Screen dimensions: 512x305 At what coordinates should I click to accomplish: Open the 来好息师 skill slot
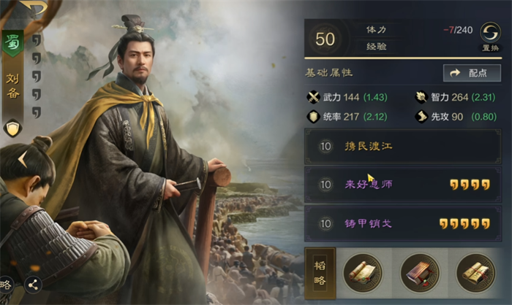tap(403, 185)
